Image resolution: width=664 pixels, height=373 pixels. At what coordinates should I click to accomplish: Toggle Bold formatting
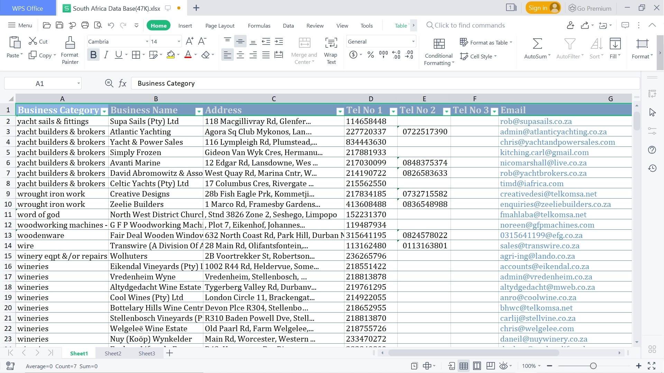pyautogui.click(x=93, y=55)
